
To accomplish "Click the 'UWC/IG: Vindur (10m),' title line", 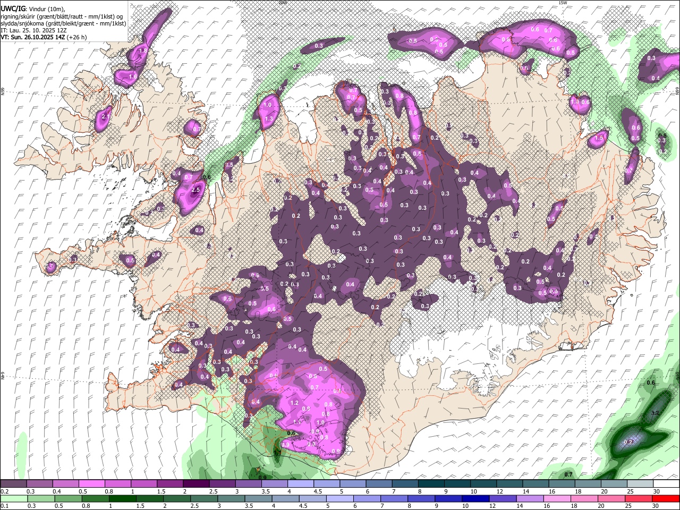I will tap(34, 9).
